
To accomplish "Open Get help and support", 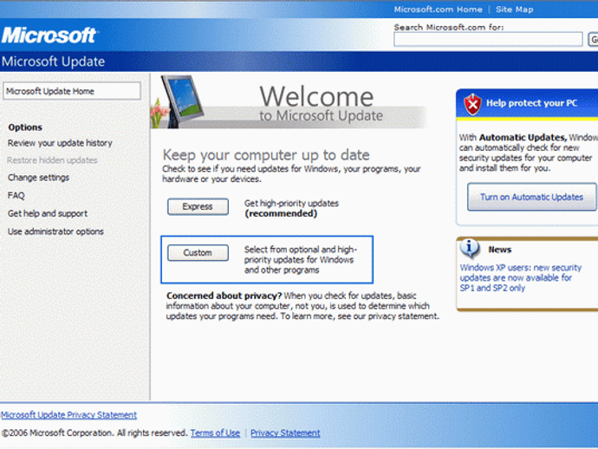I will point(48,213).
